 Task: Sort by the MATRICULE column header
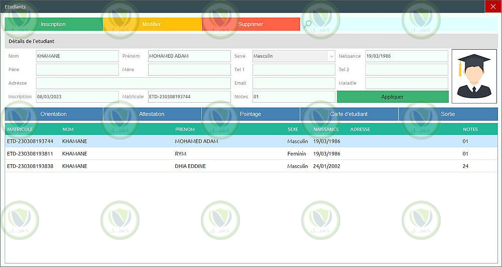(20, 129)
